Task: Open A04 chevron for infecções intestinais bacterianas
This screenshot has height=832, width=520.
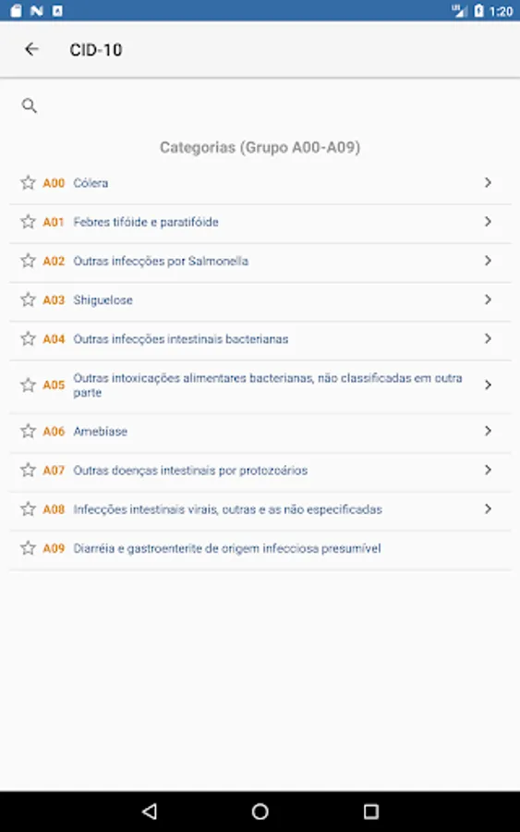Action: point(488,338)
